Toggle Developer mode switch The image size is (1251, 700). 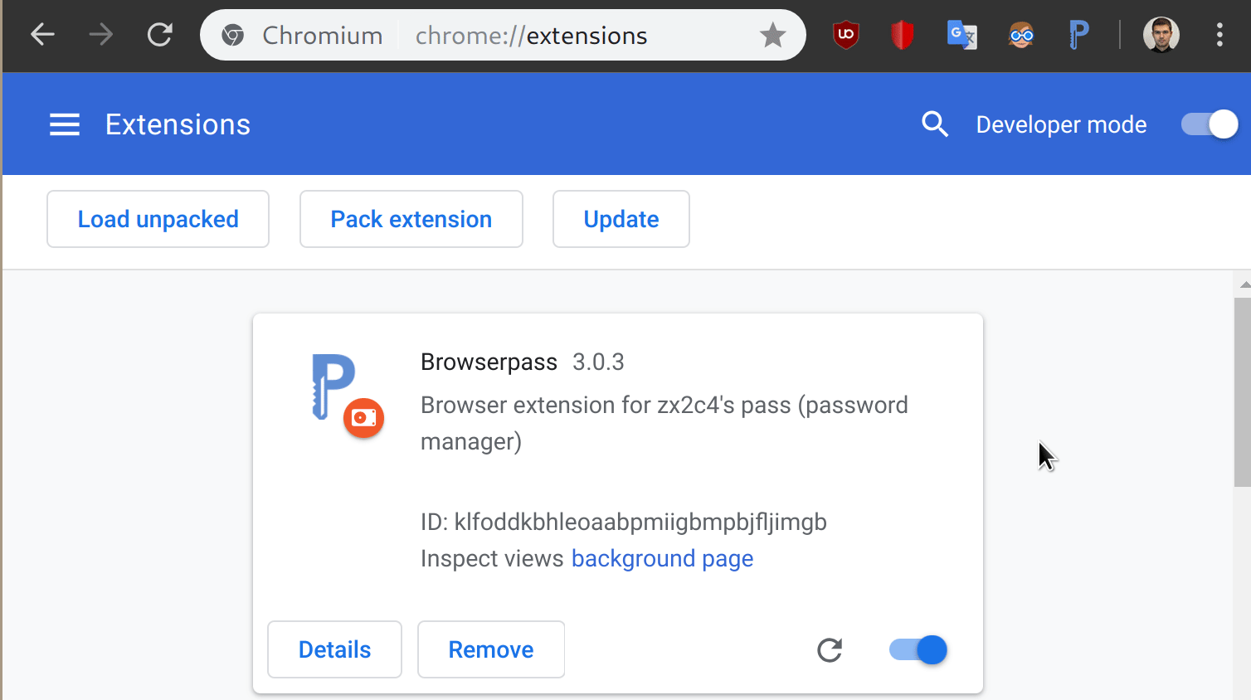pyautogui.click(x=1210, y=124)
